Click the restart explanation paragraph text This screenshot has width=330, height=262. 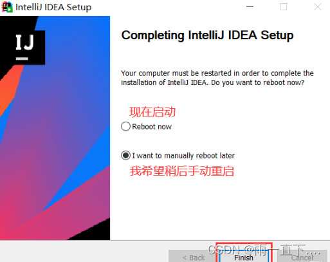217,78
